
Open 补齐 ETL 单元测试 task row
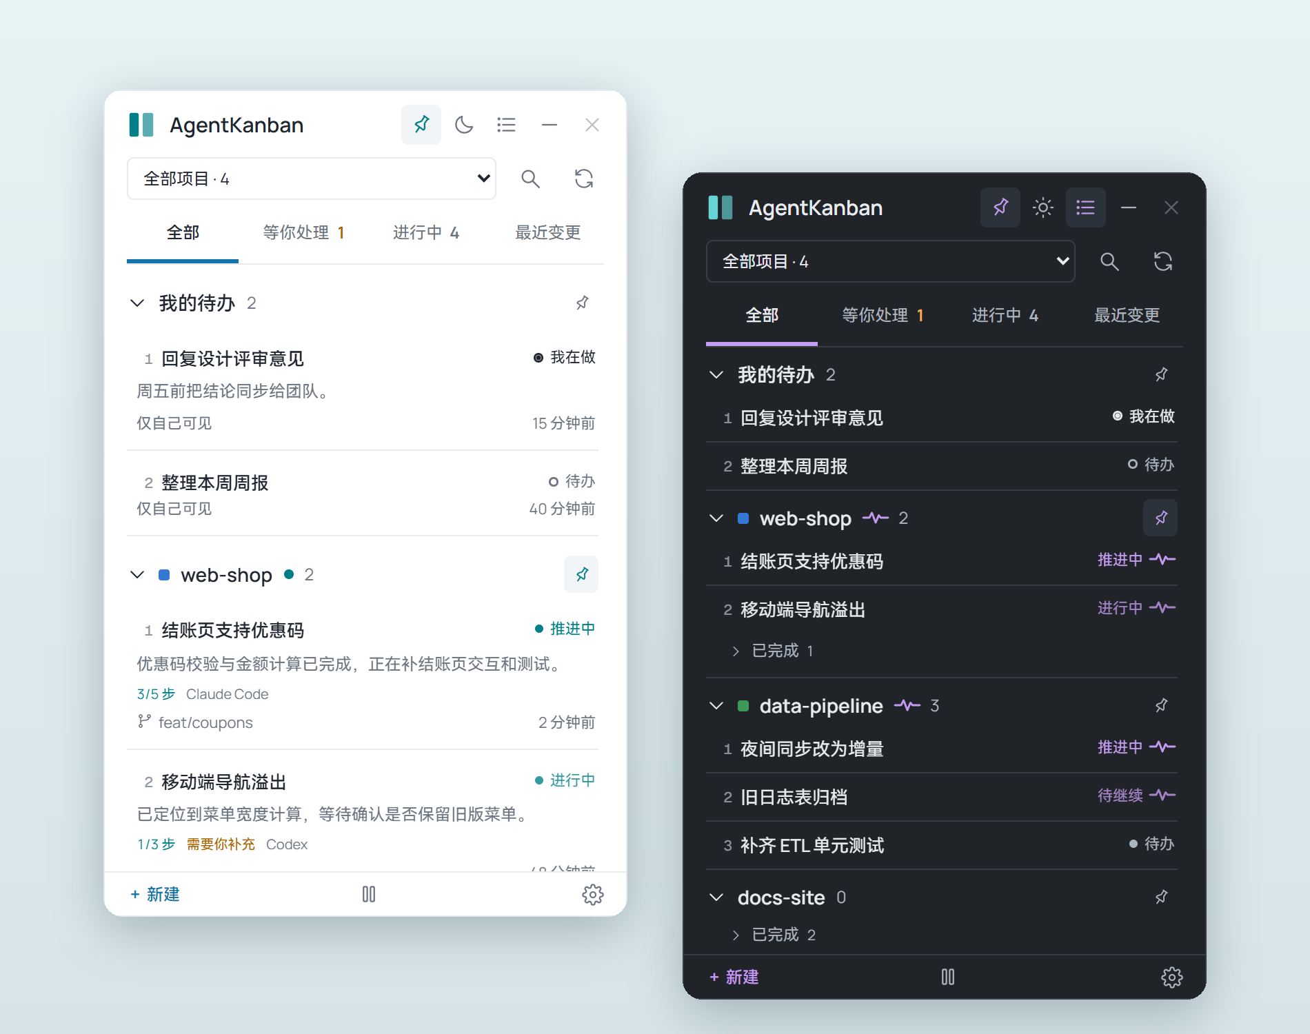[x=942, y=845]
